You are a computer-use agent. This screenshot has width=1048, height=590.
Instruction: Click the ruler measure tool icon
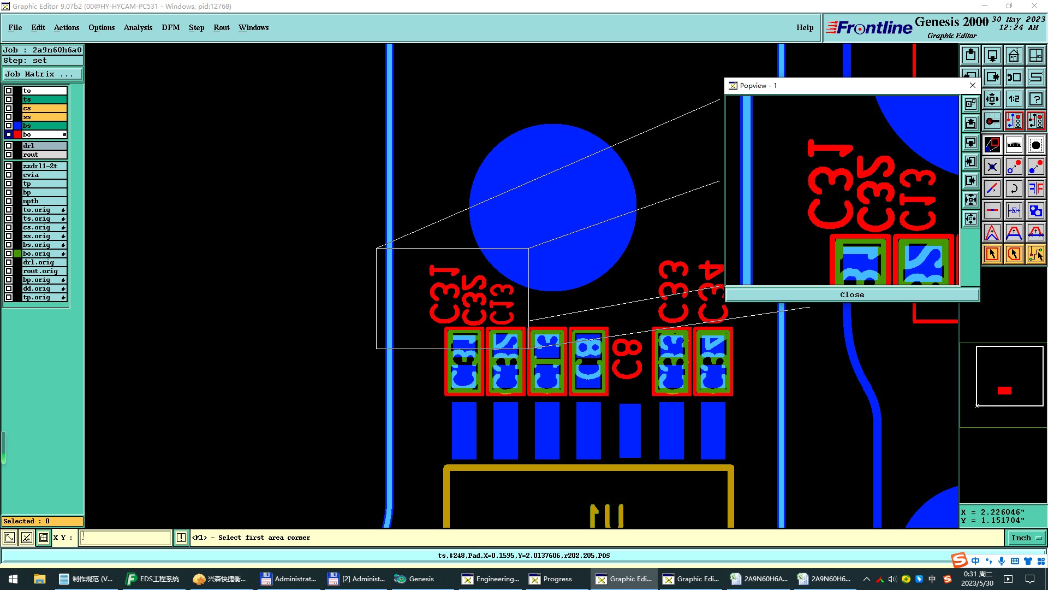tap(1014, 145)
